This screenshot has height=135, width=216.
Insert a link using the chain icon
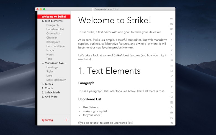172,76
